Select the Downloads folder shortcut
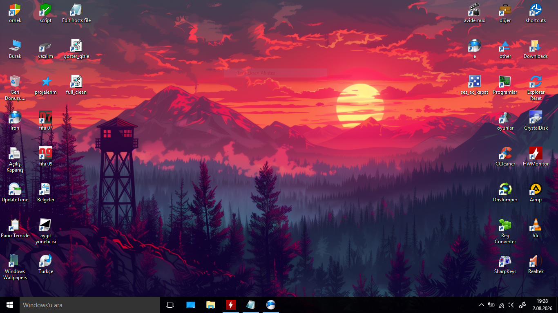This screenshot has width=558, height=313. tap(536, 49)
